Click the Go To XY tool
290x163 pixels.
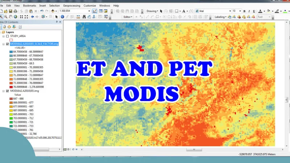click(x=94, y=17)
